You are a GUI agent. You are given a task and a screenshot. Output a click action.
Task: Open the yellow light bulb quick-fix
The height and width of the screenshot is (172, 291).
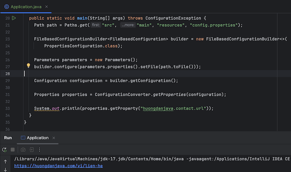pos(28,65)
